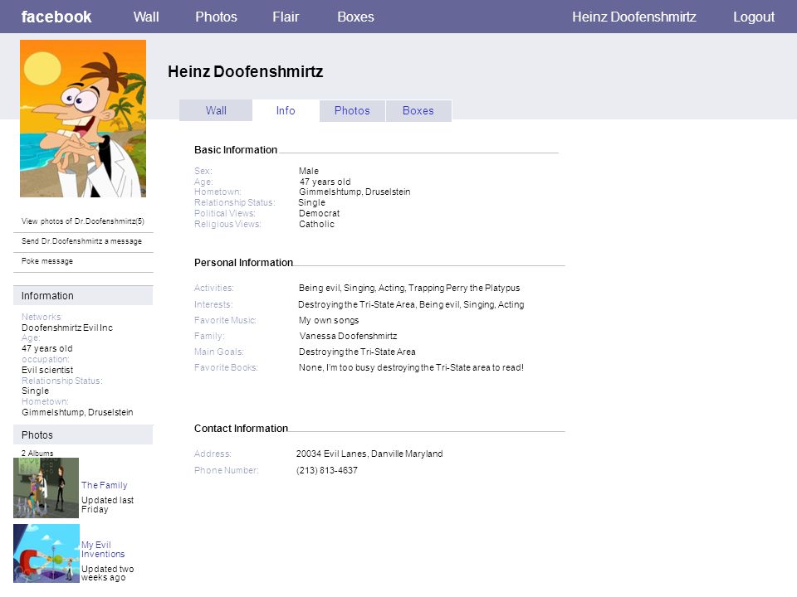Click the Phone Number label
Image resolution: width=797 pixels, height=597 pixels.
pyautogui.click(x=226, y=470)
